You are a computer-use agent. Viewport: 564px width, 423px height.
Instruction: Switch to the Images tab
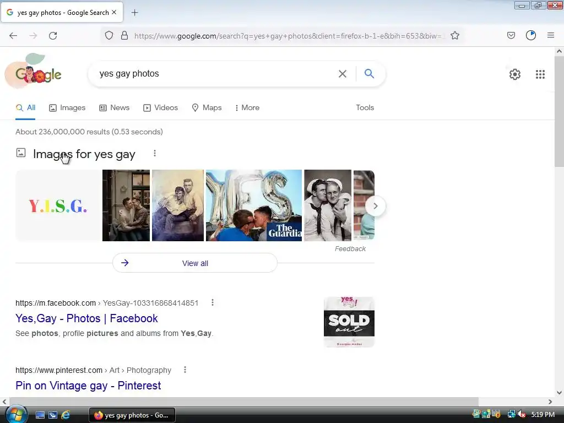67,107
